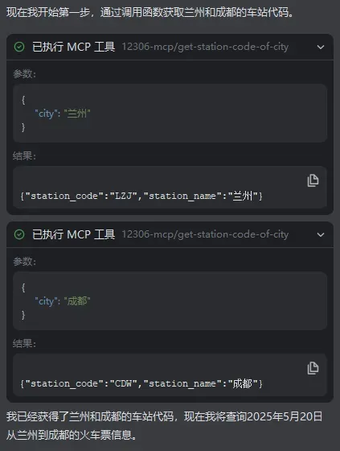Copy the LZJ station code result
The width and height of the screenshot is (340, 451).
click(313, 180)
